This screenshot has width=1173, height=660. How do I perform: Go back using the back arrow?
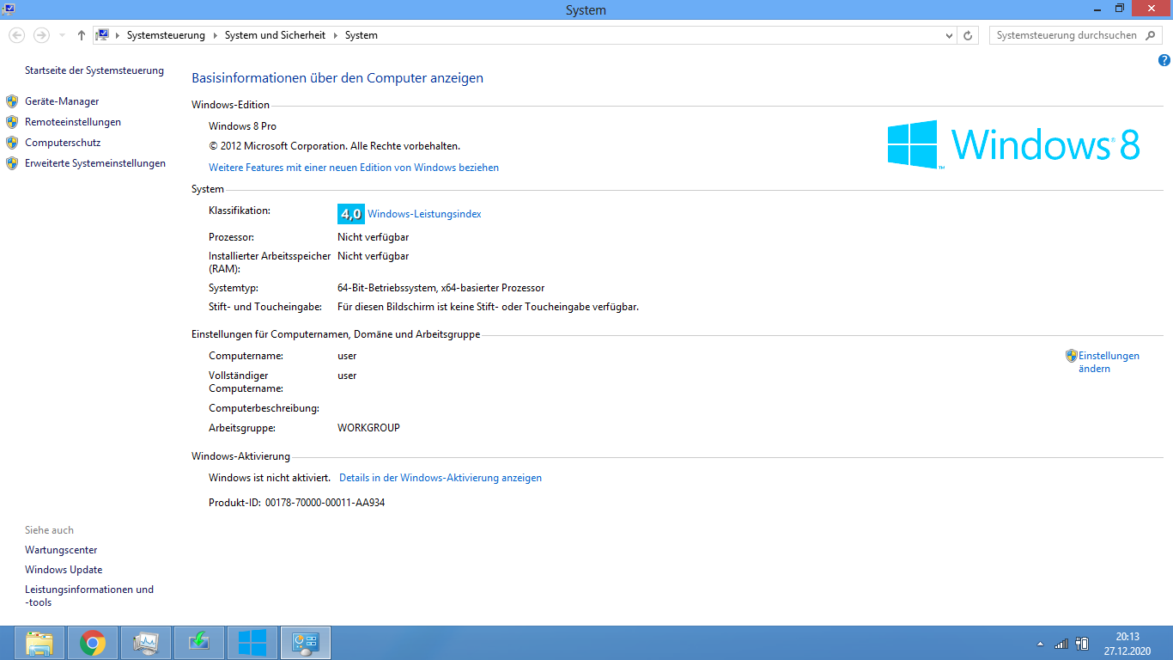(x=16, y=35)
